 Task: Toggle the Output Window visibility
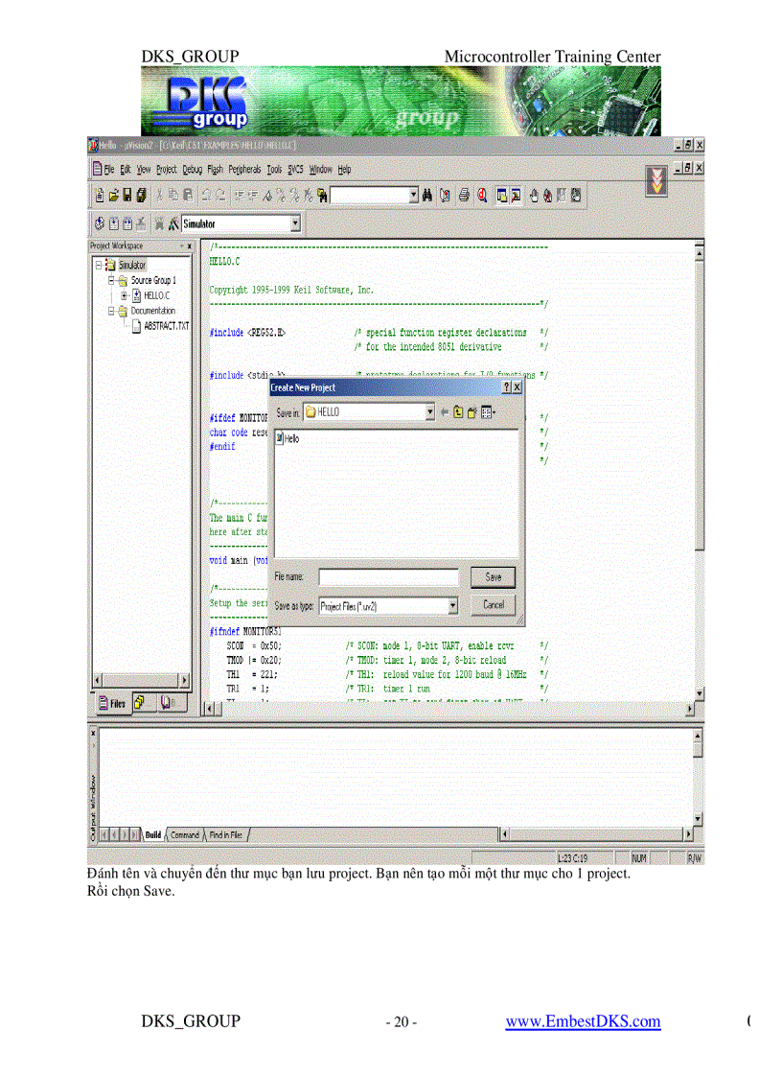click(515, 195)
